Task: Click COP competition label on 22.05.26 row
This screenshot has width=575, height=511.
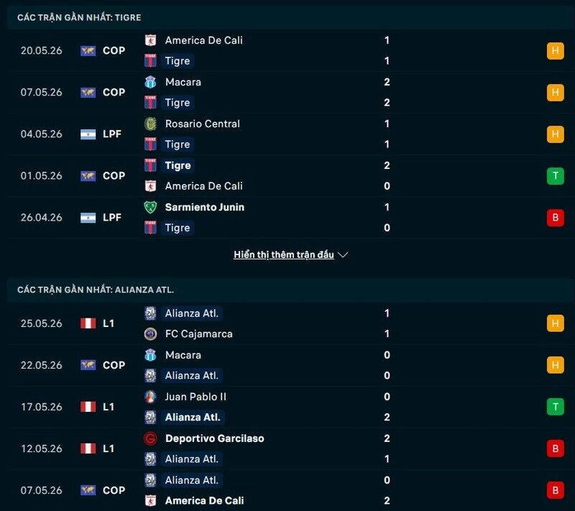Action: tap(114, 365)
